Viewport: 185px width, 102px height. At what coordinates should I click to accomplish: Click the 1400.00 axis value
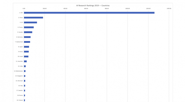169,8
